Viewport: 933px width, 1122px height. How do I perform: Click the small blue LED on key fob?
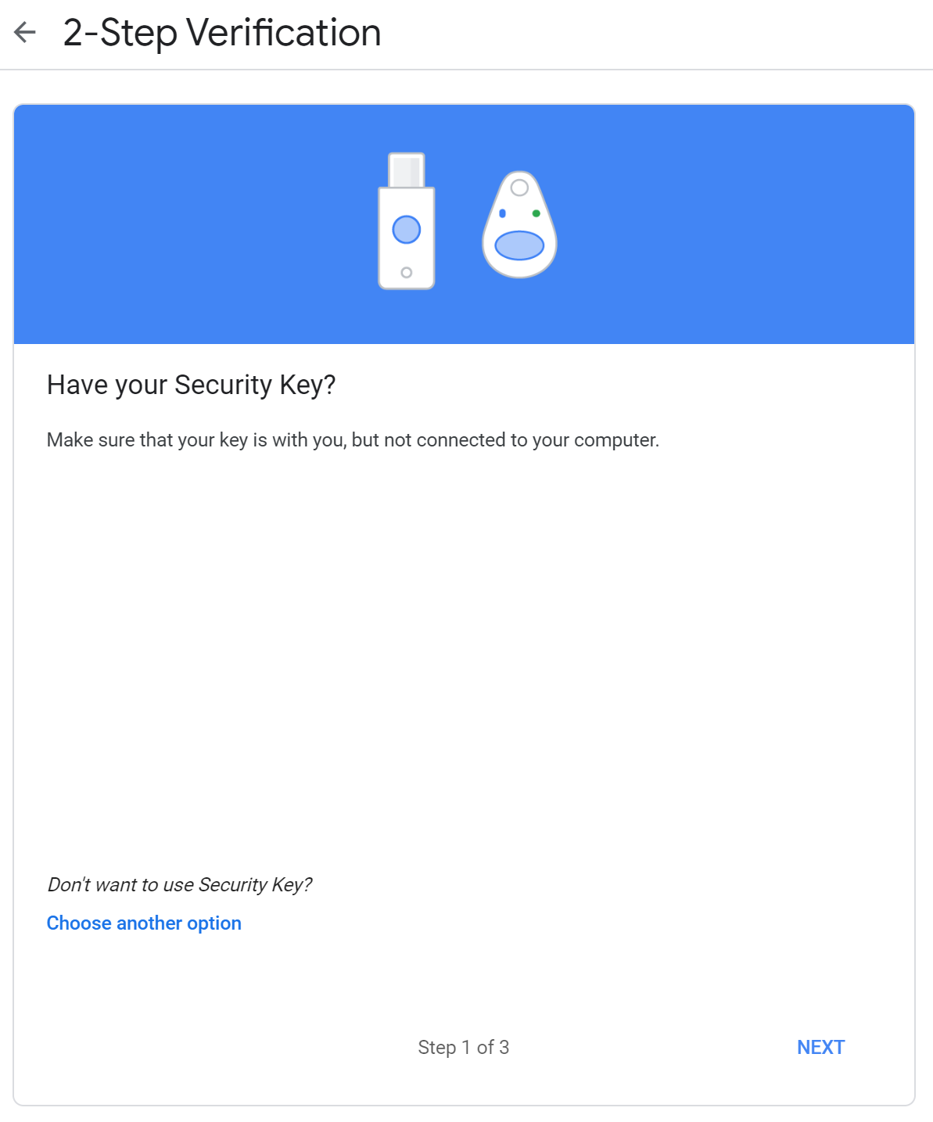pyautogui.click(x=502, y=213)
